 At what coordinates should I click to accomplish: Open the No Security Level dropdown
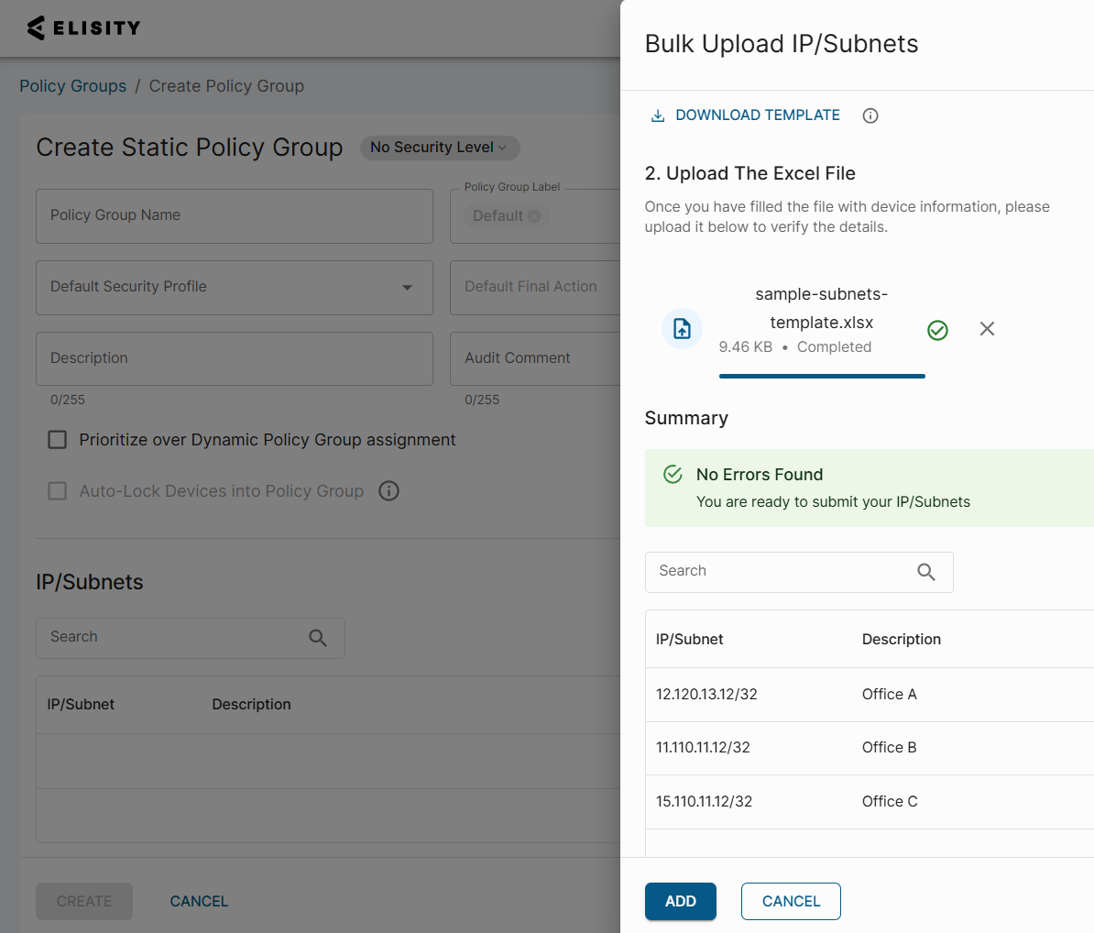point(439,148)
